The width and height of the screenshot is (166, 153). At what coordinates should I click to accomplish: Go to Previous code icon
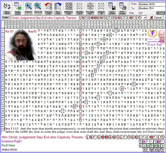(x=48, y=6)
